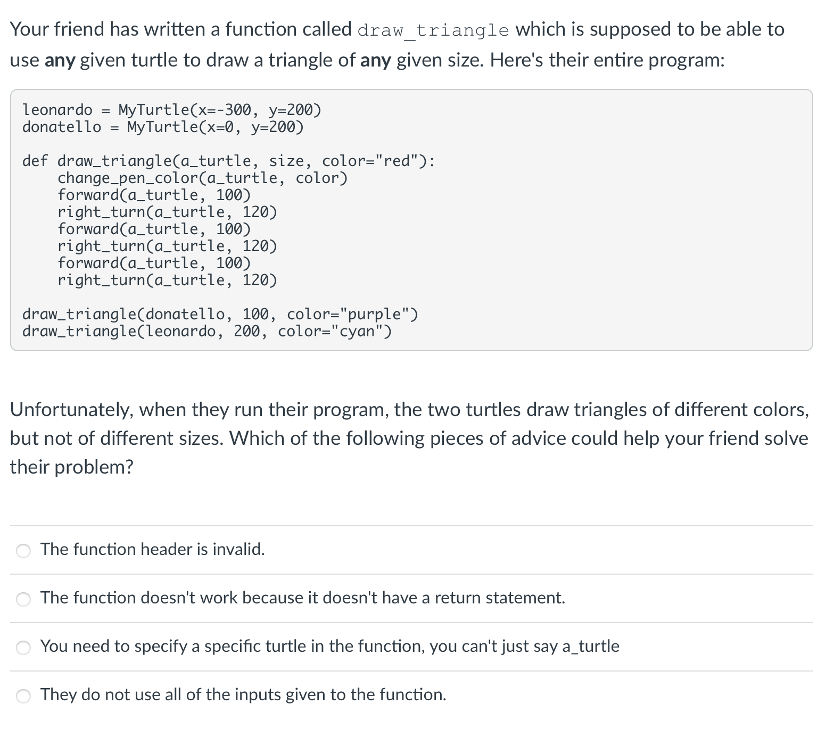Screen dimensions: 826x729
Task: Click the draw_triangle(leonardo, 200, color="cyan") call
Action: [x=206, y=331]
